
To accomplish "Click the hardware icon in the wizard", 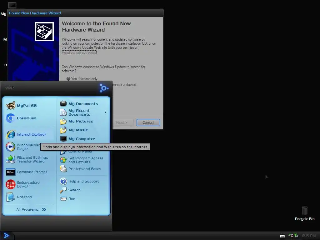I will click(44, 32).
